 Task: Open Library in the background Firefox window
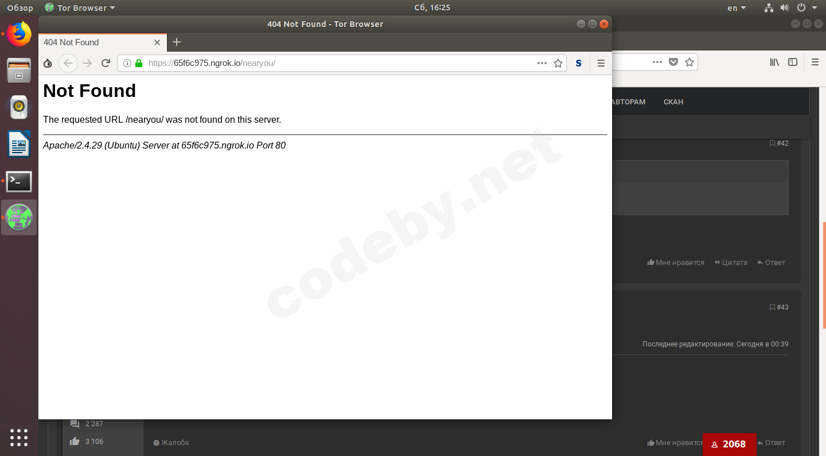tap(774, 62)
